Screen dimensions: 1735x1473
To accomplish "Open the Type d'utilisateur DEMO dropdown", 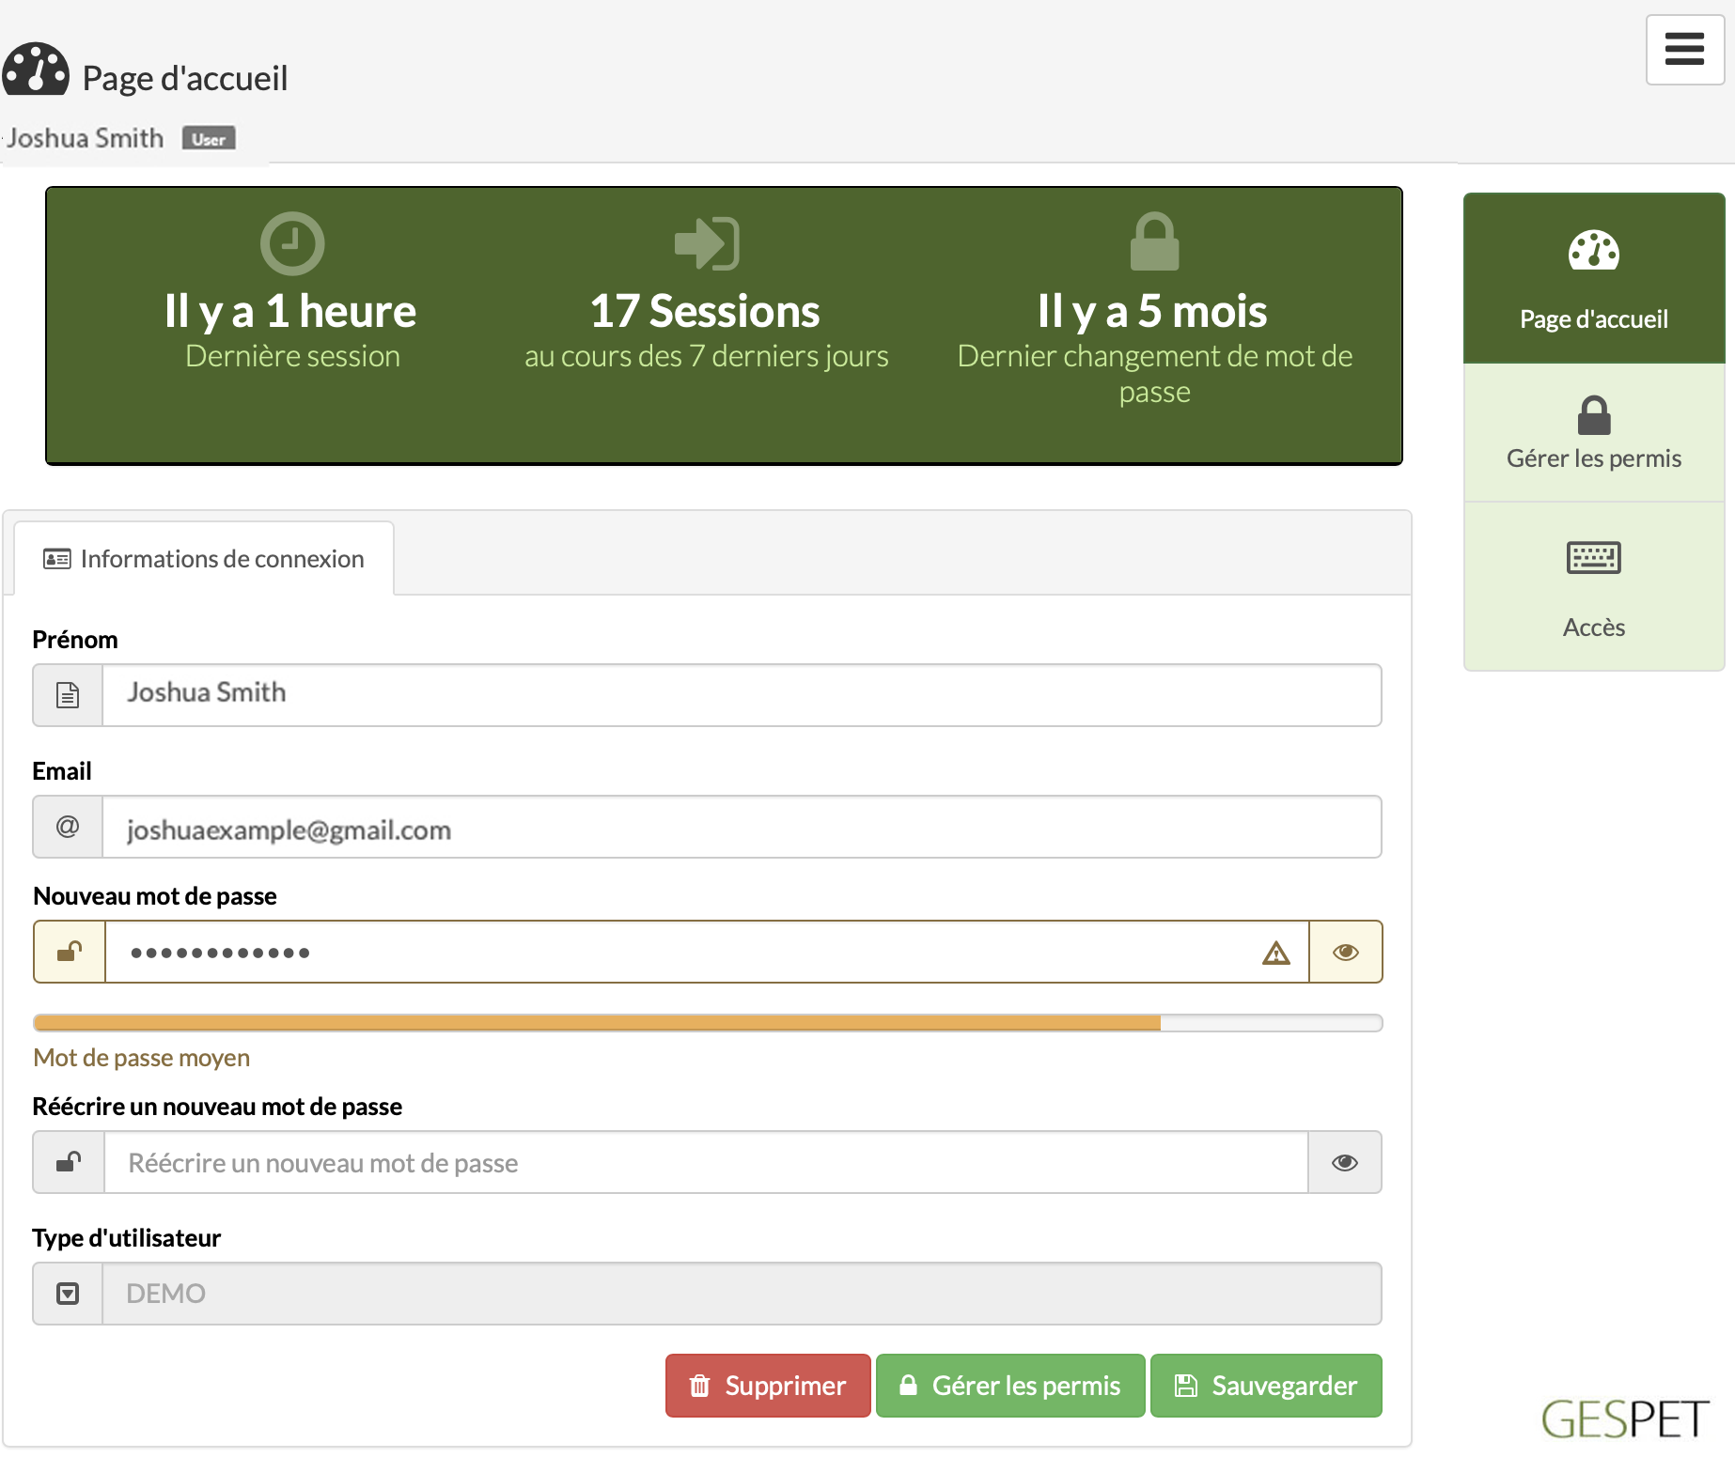I will click(742, 1294).
